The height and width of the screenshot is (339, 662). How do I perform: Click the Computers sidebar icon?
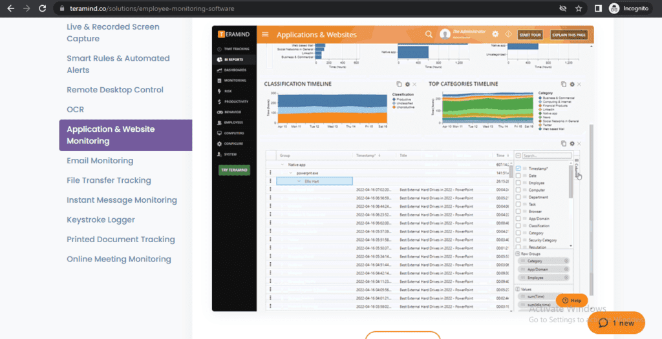tap(220, 133)
